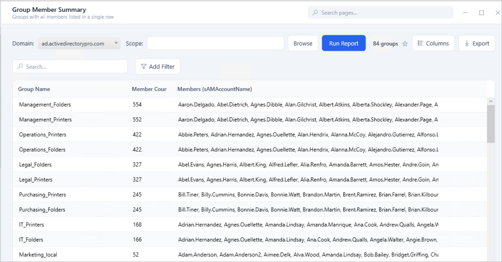Click members list of Marketing_local starting Adam.Anderson
Image resolution: width=502 pixels, height=262 pixels.
[308, 255]
